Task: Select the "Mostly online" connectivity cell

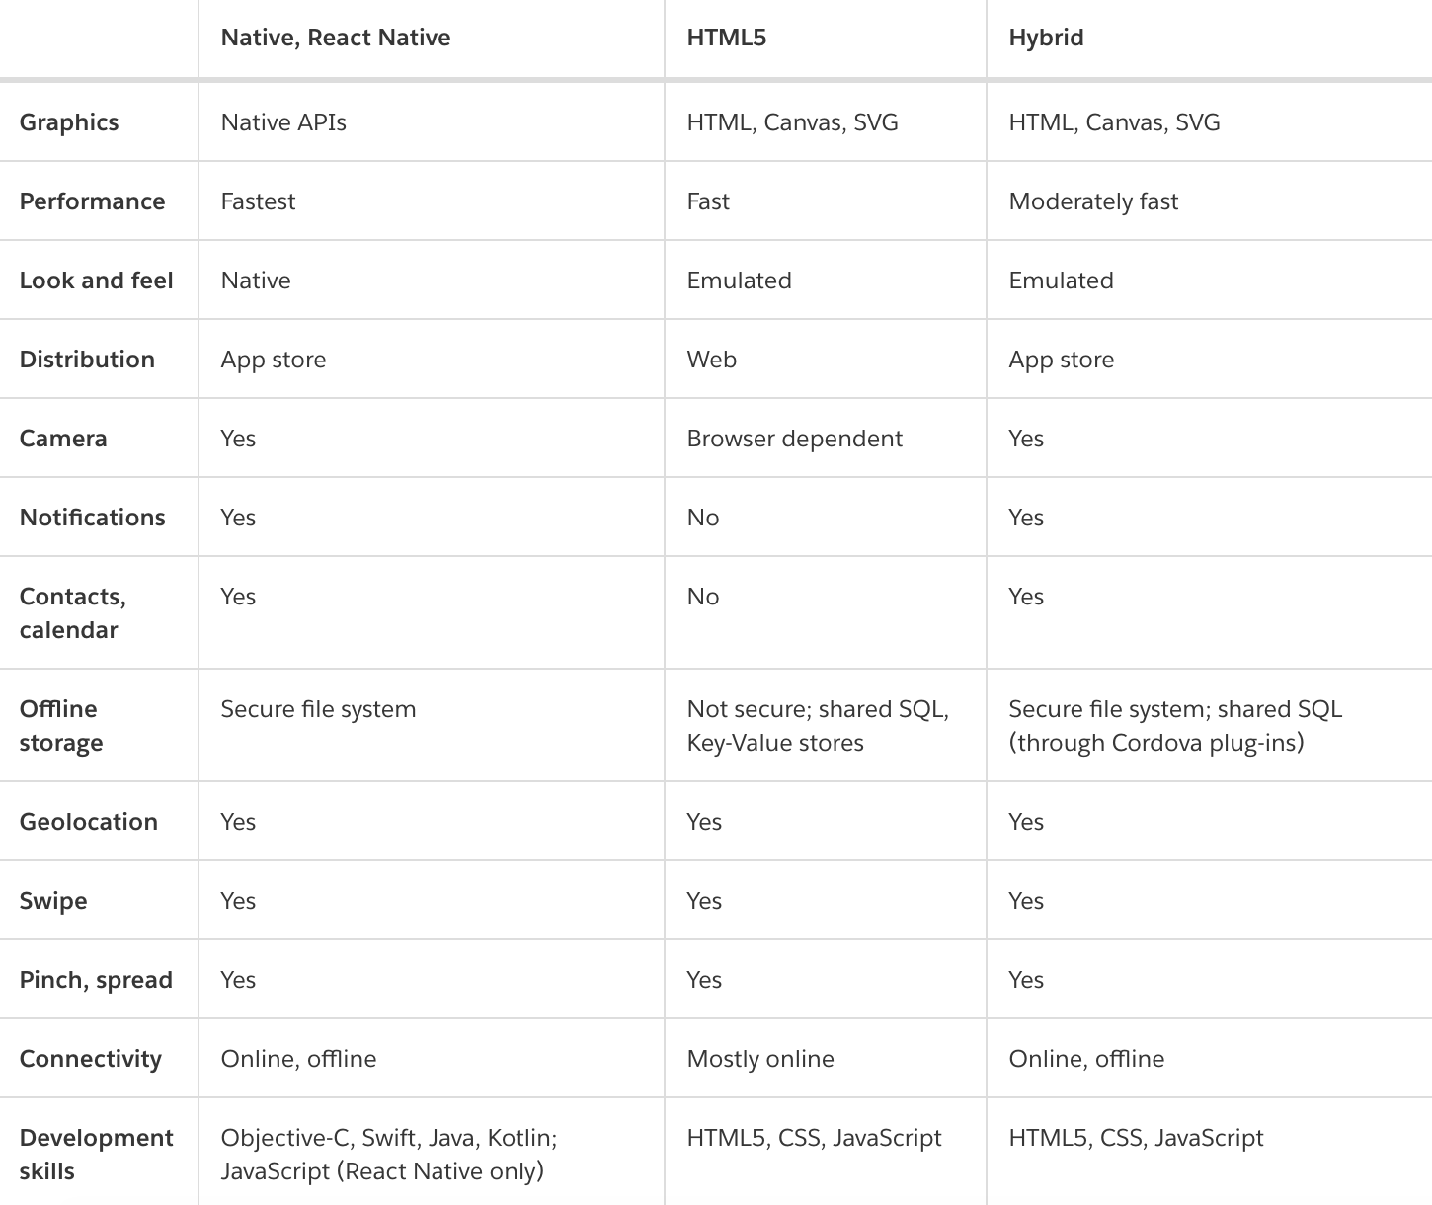Action: (760, 1059)
